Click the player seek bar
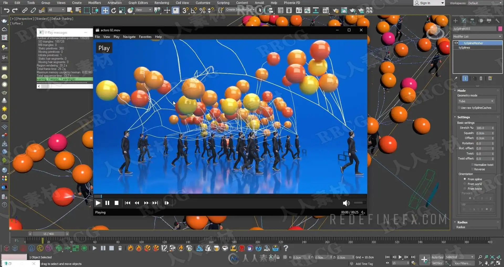The height and width of the screenshot is (267, 504). pyautogui.click(x=230, y=196)
